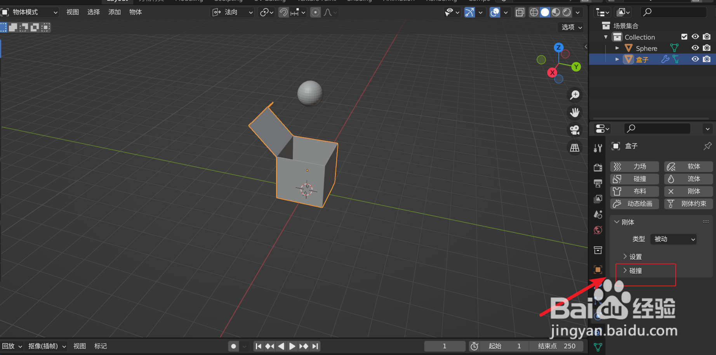The image size is (716, 355).
Task: Toggle snapping magnet icon
Action: [284, 12]
